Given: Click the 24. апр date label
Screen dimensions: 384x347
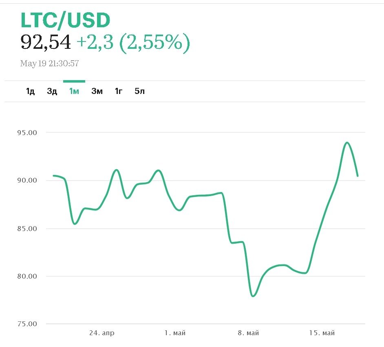Looking at the screenshot, I should [102, 333].
